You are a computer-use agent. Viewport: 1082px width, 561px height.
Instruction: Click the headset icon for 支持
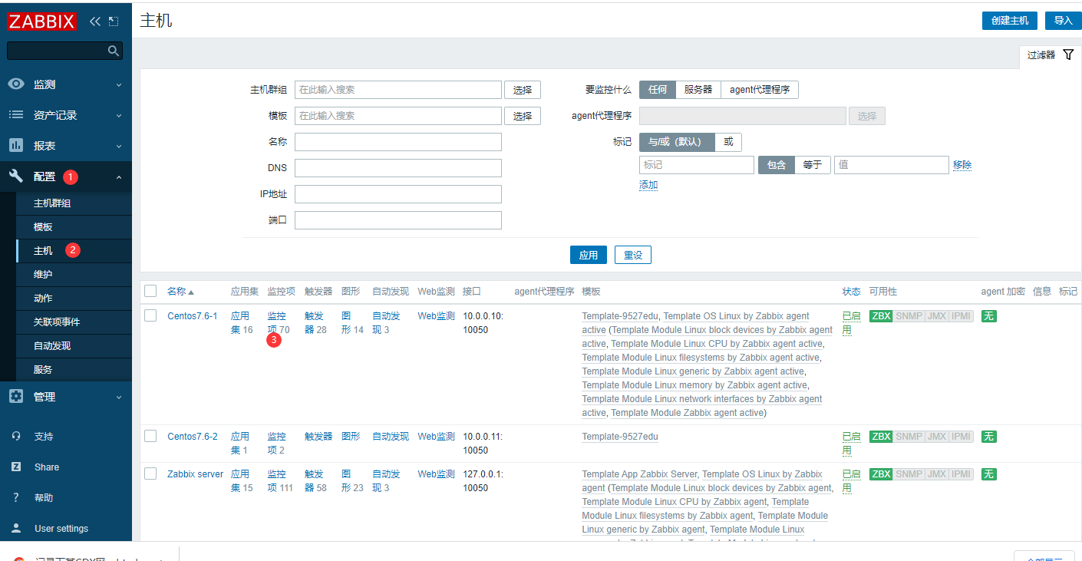click(x=16, y=436)
